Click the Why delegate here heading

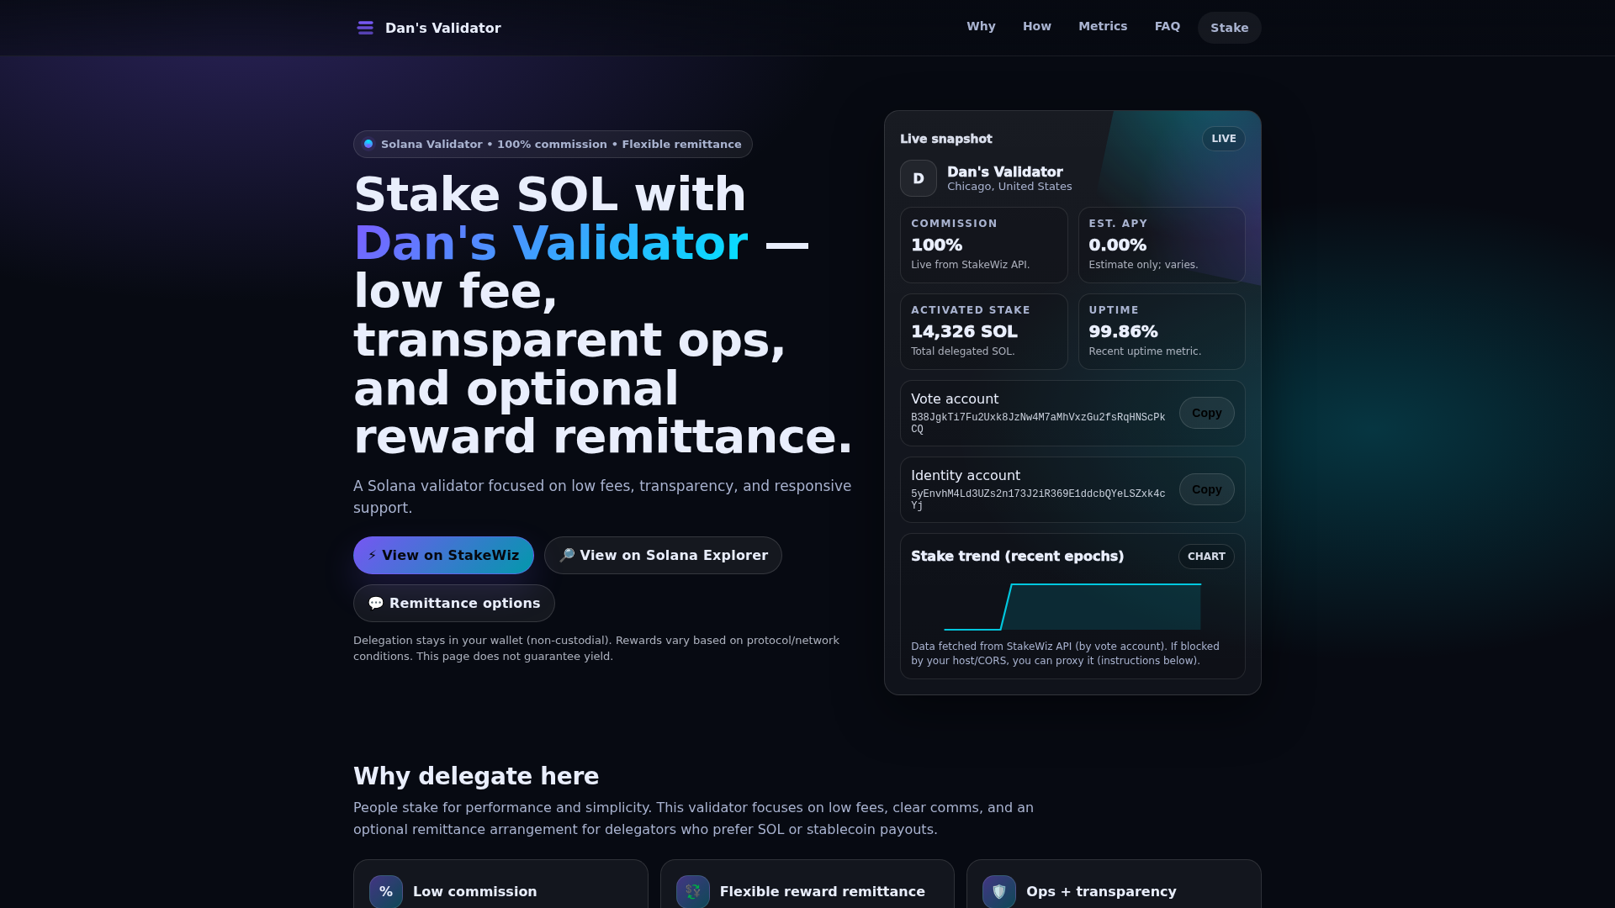pos(476,776)
